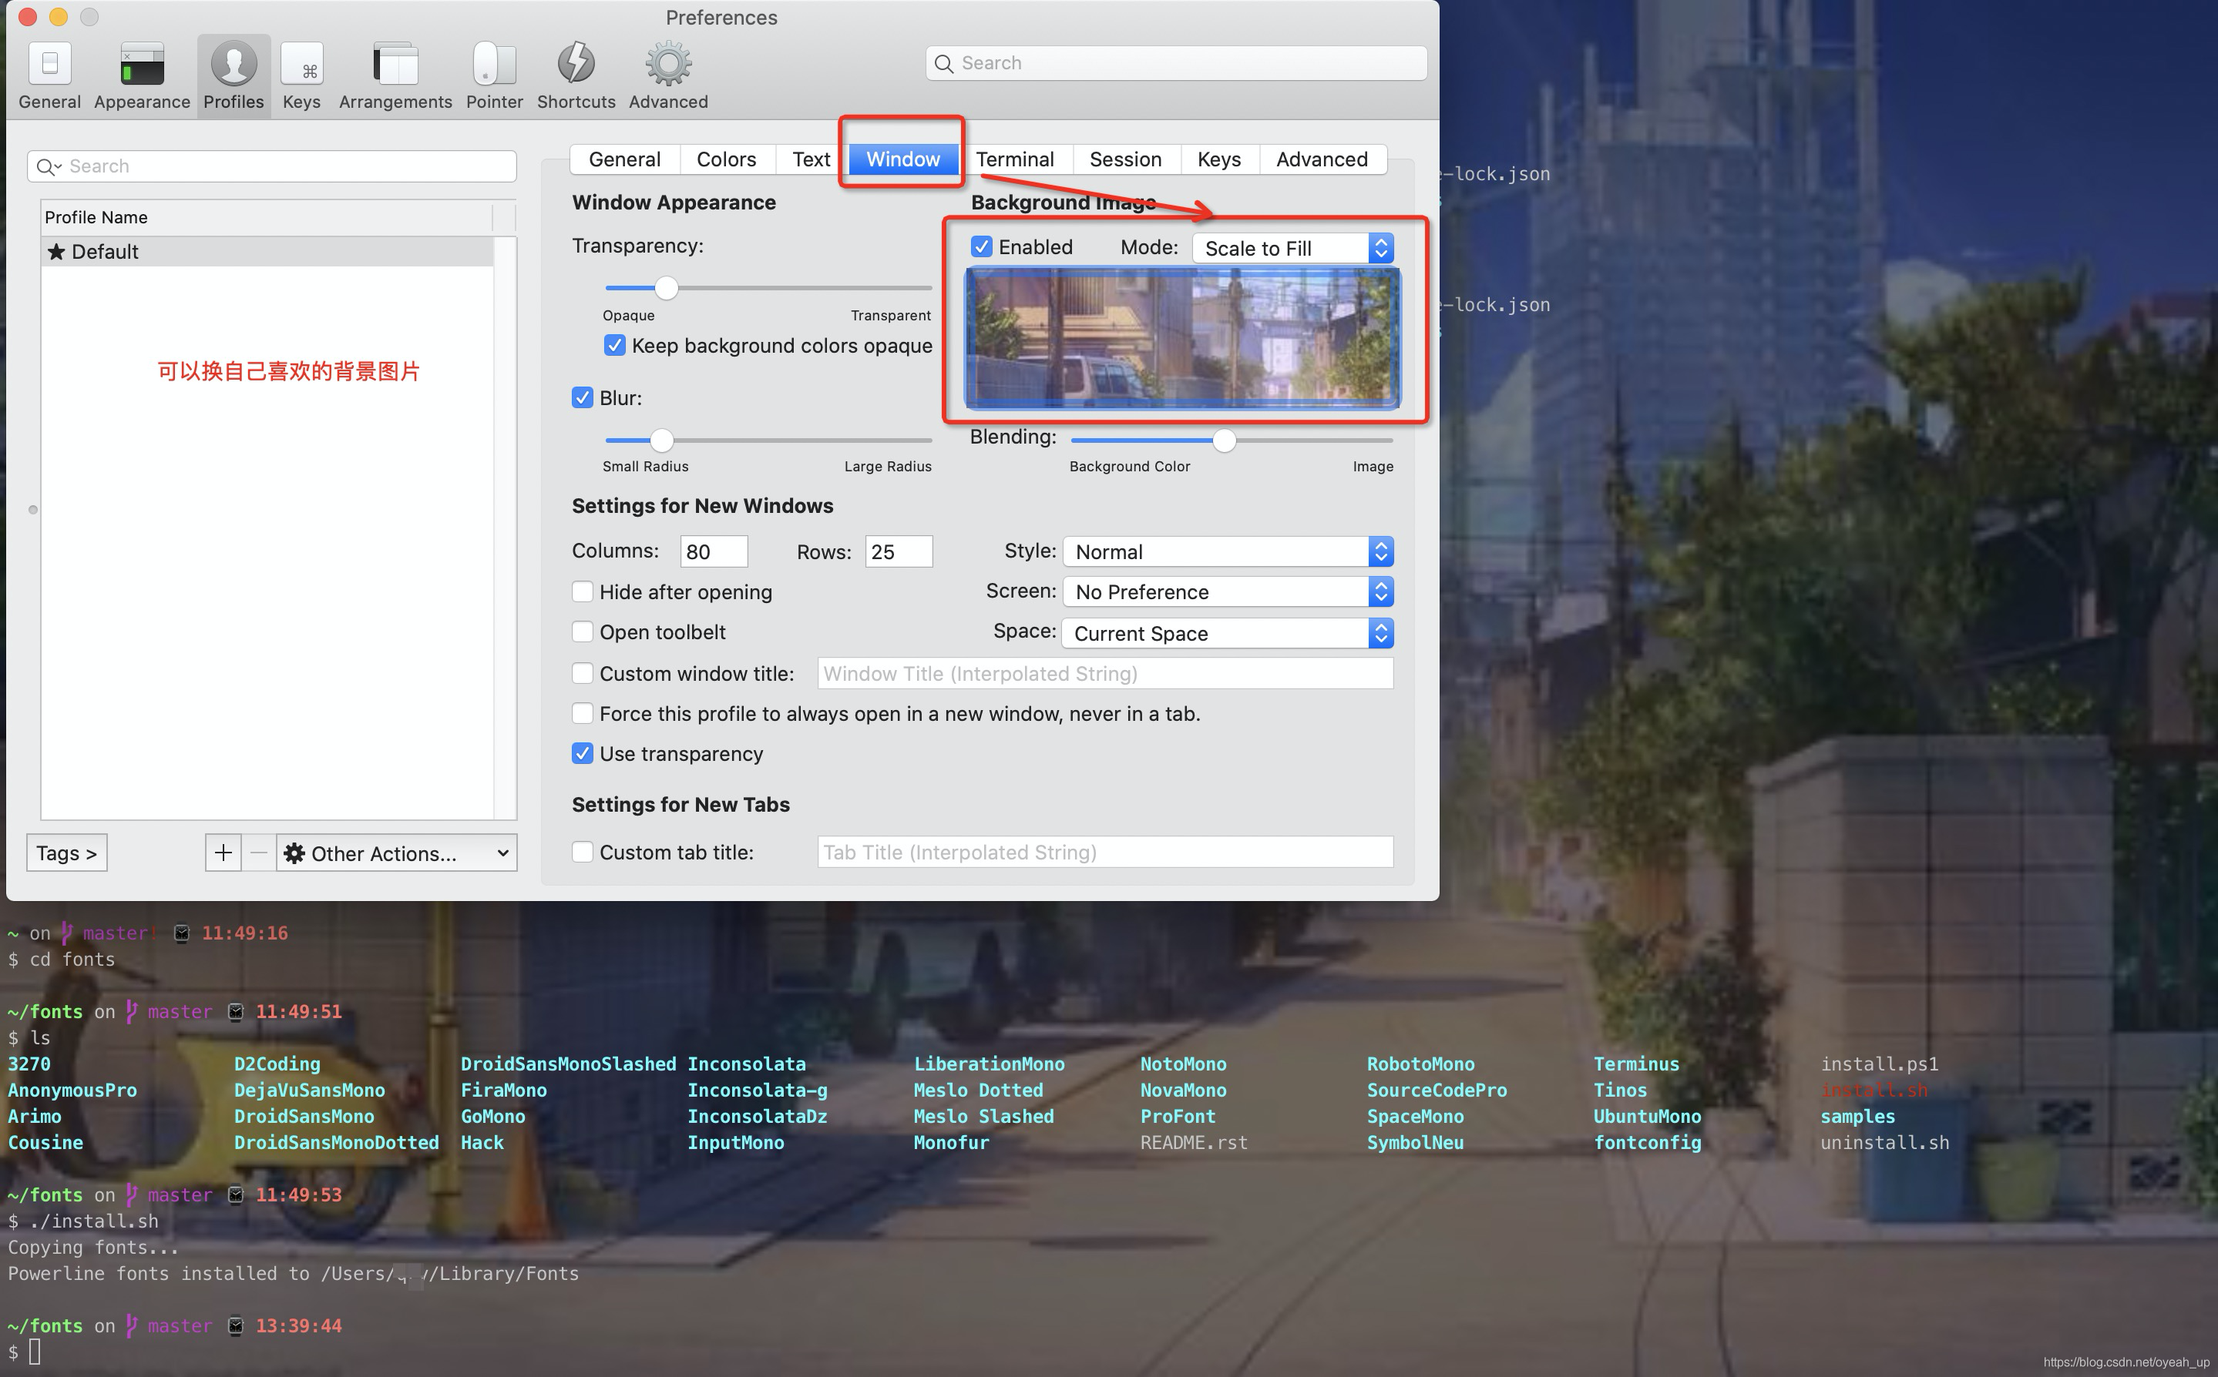Disable the Background Image Enabled checkbox
Viewport: 2218px width, 1377px height.
981,246
